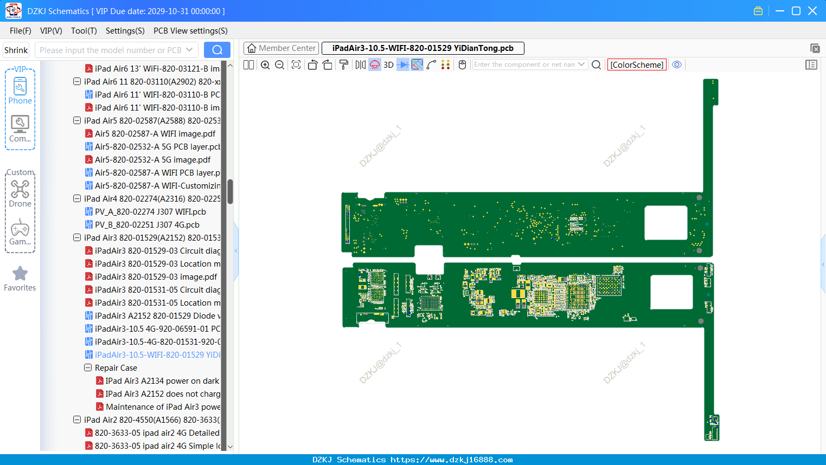Select the Phone category icon
The image size is (826, 465).
20,91
